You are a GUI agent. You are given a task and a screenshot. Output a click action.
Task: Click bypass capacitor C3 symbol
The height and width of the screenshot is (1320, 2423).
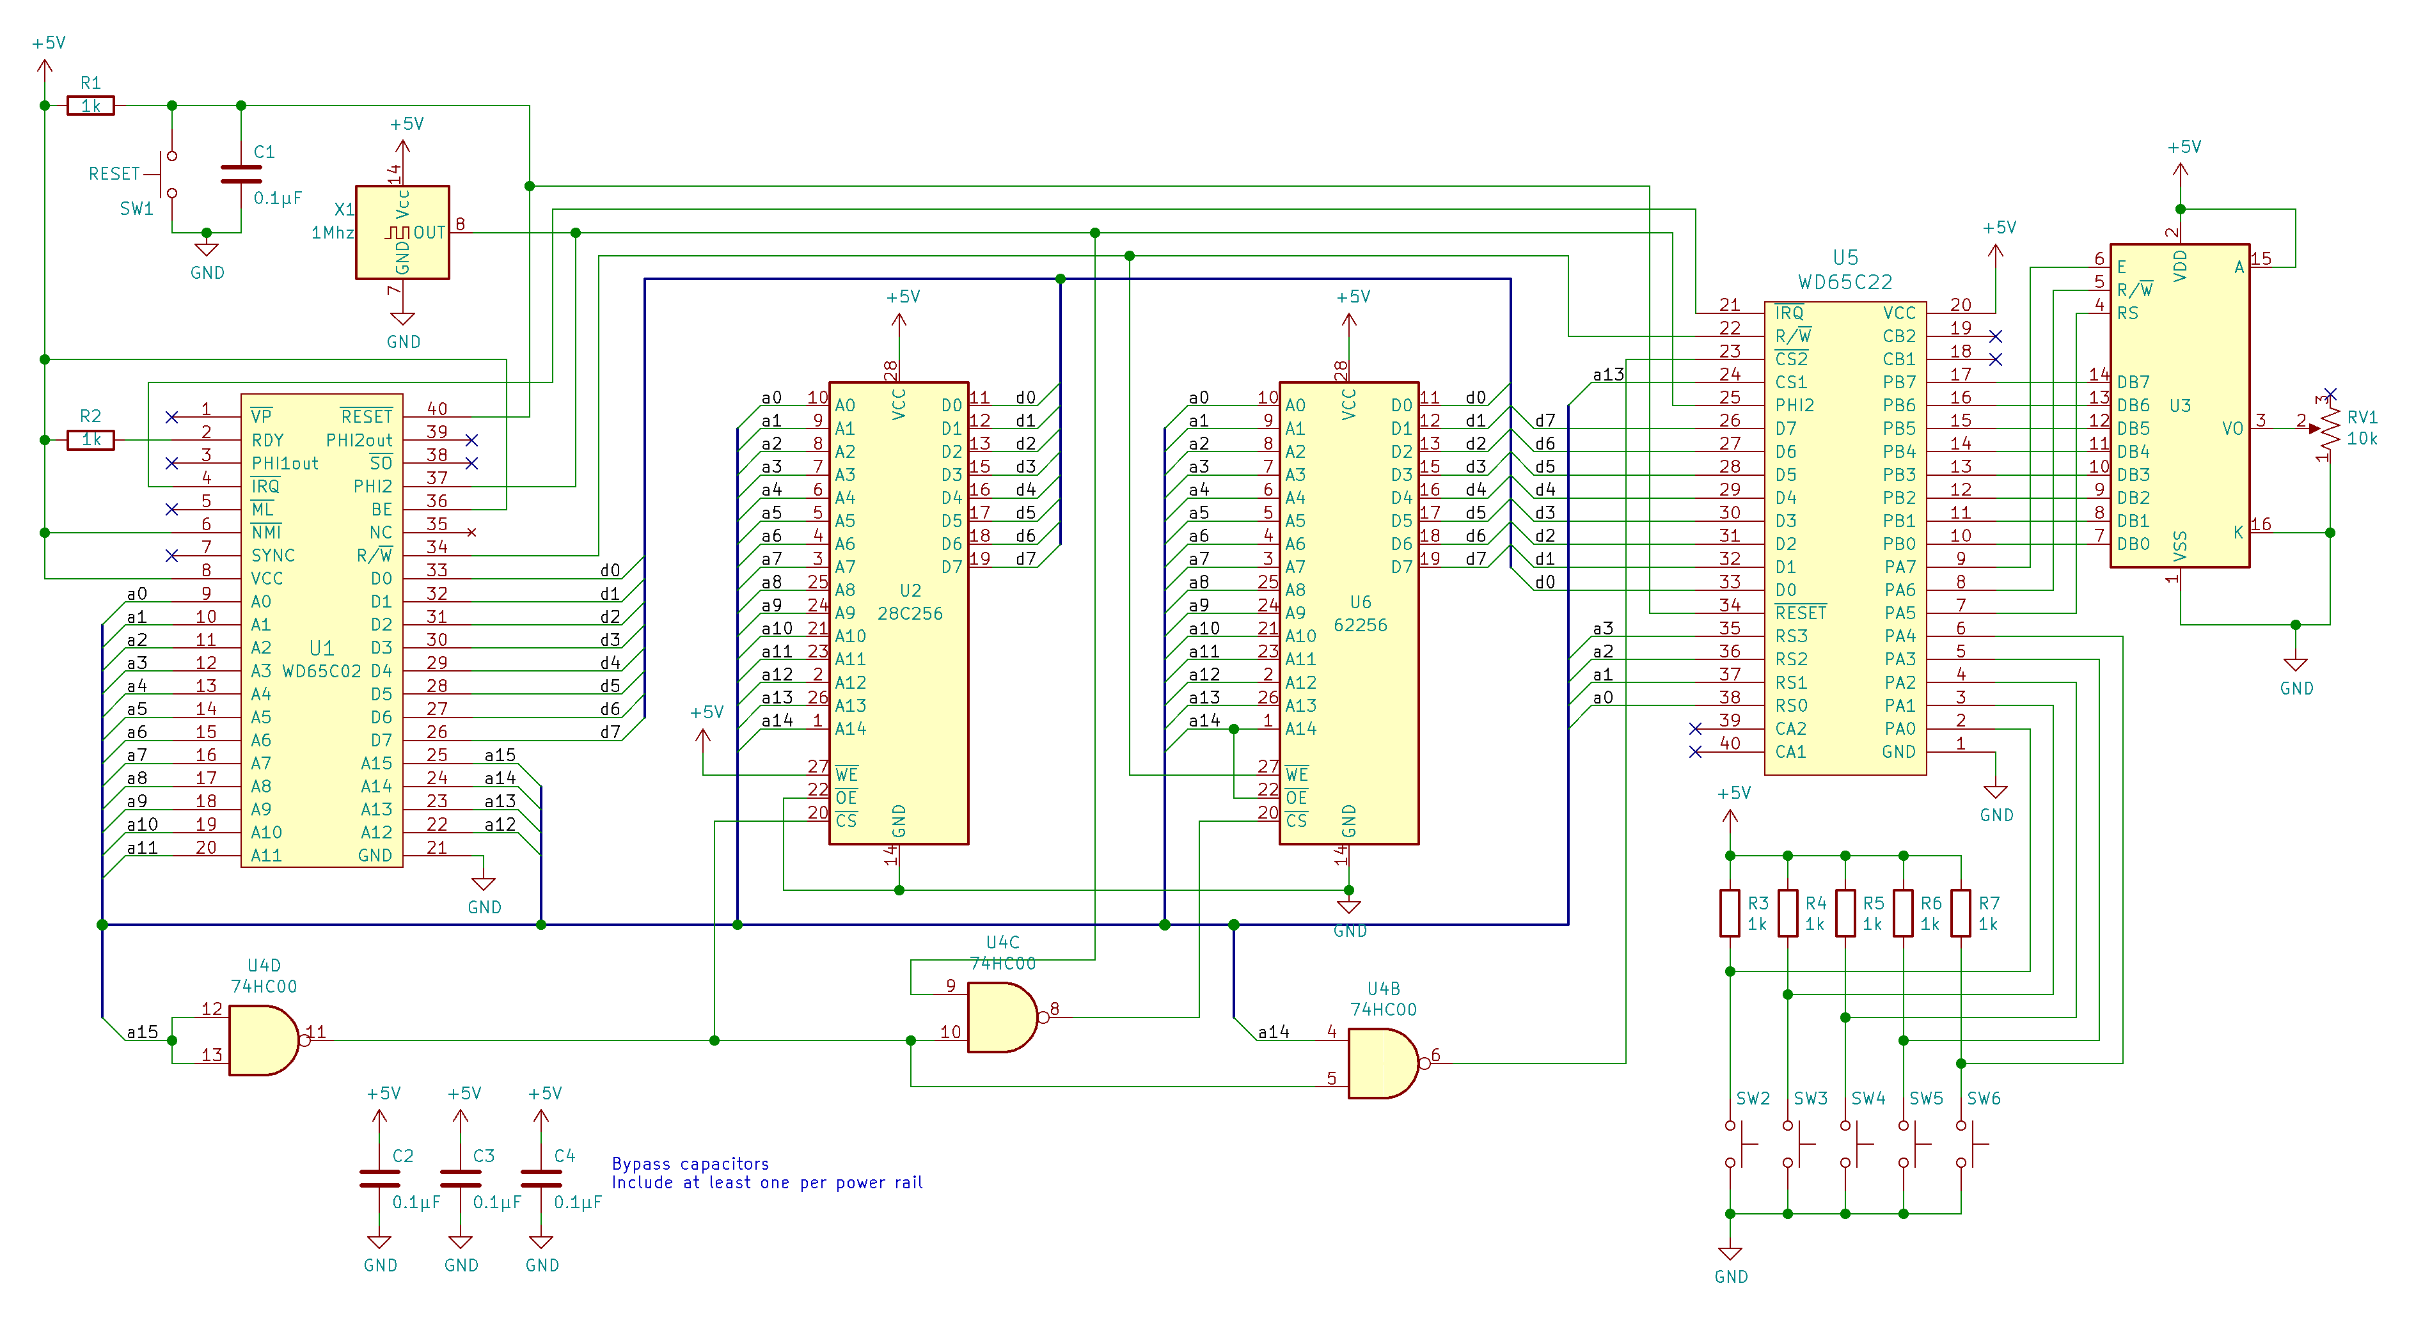click(460, 1179)
